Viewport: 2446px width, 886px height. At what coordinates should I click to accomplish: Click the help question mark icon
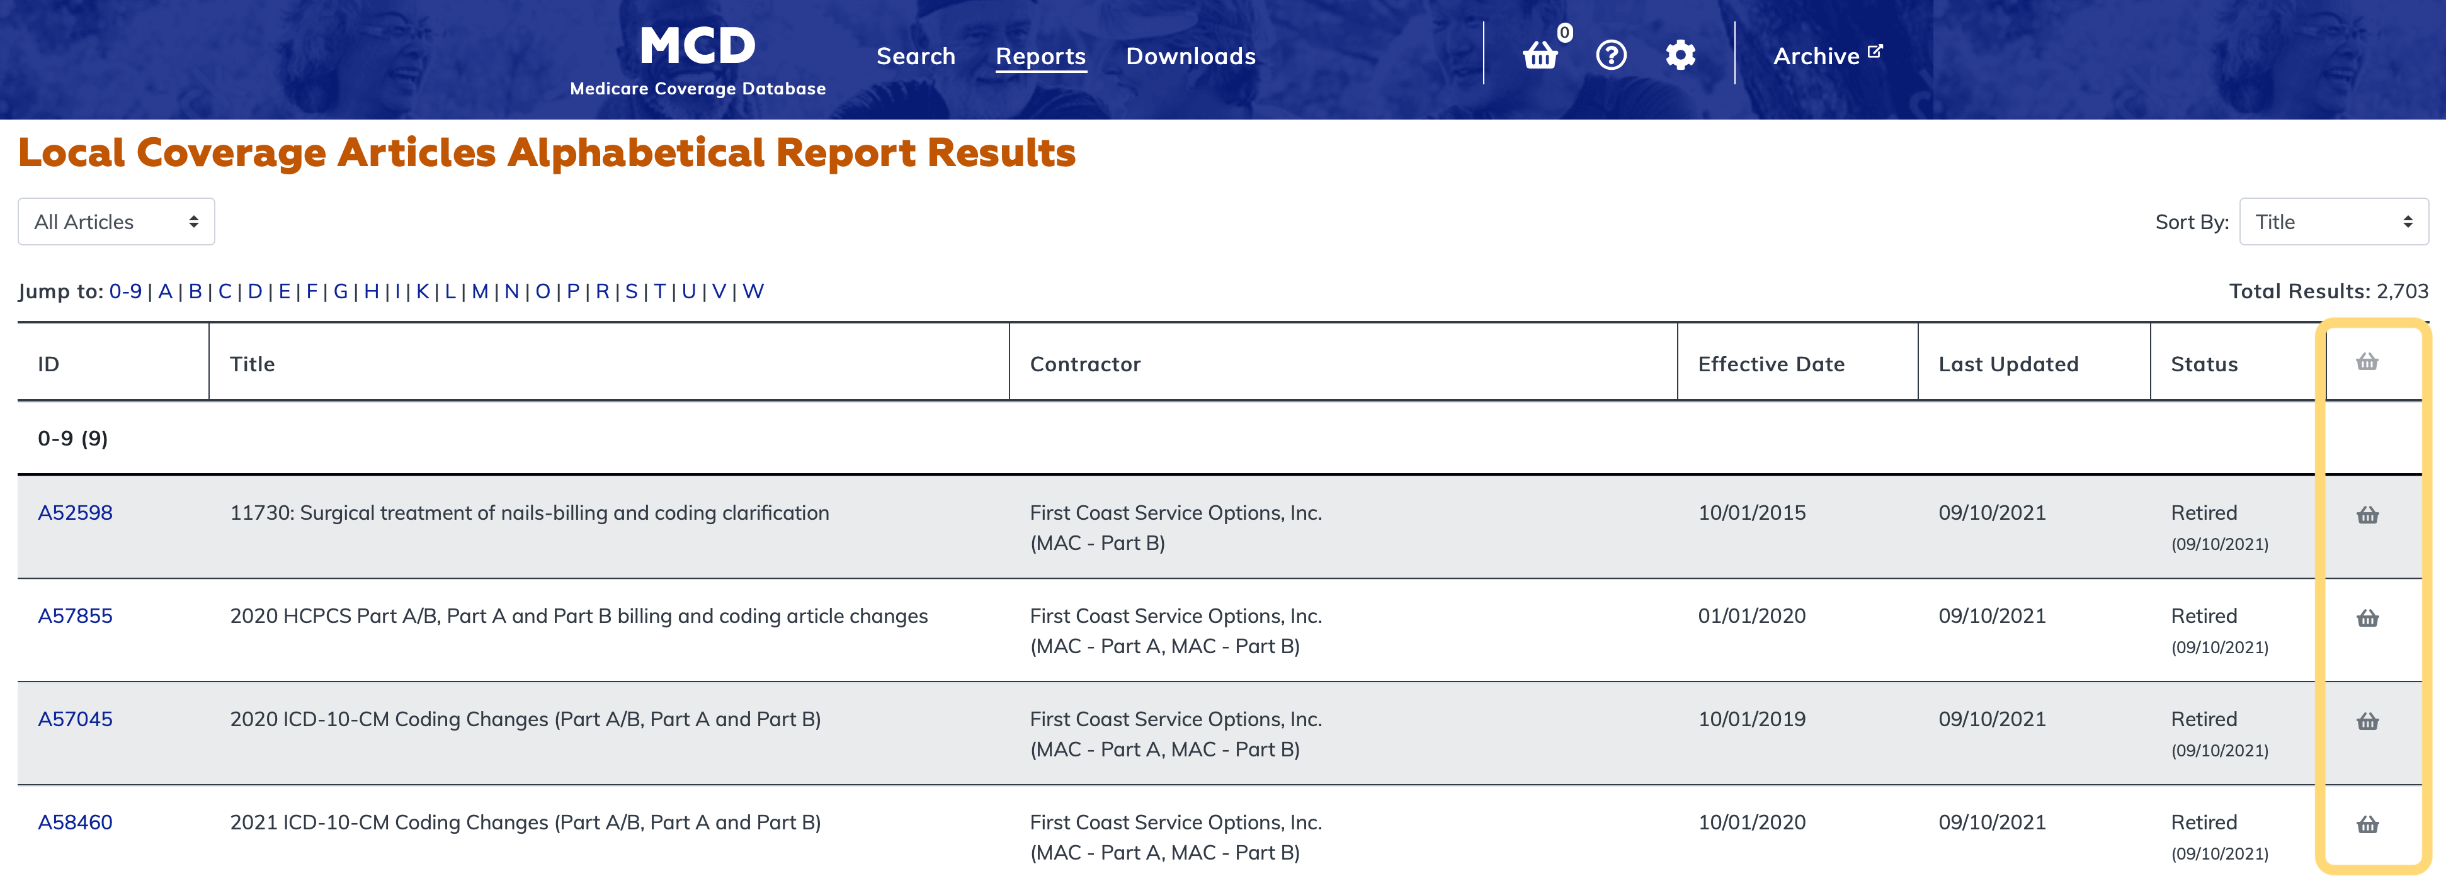coord(1610,55)
